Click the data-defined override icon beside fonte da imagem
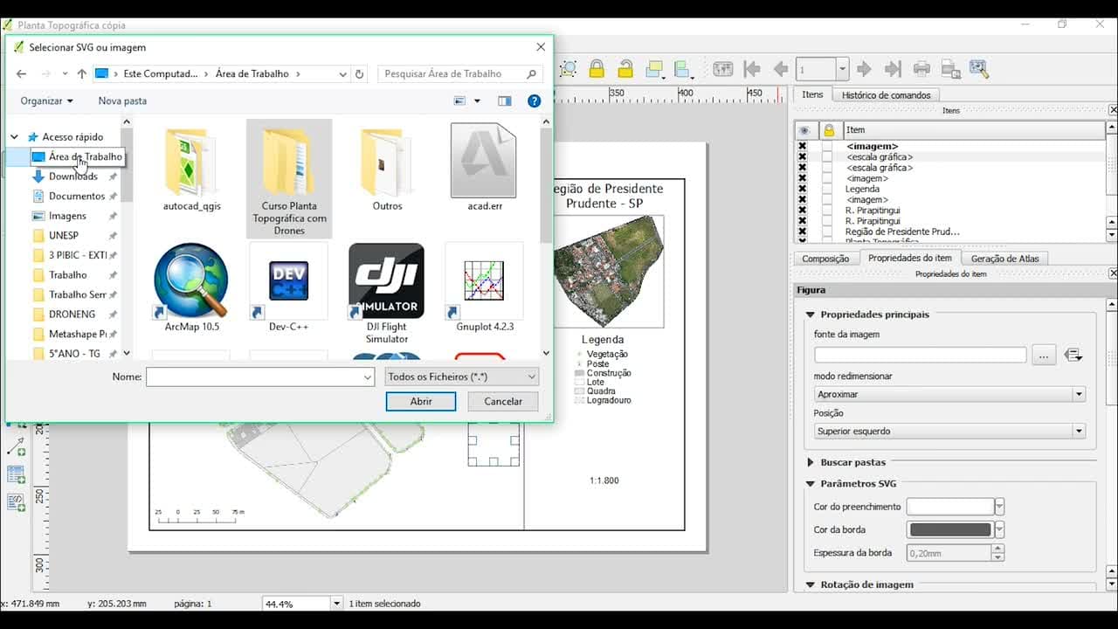This screenshot has height=629, width=1118. [x=1073, y=355]
